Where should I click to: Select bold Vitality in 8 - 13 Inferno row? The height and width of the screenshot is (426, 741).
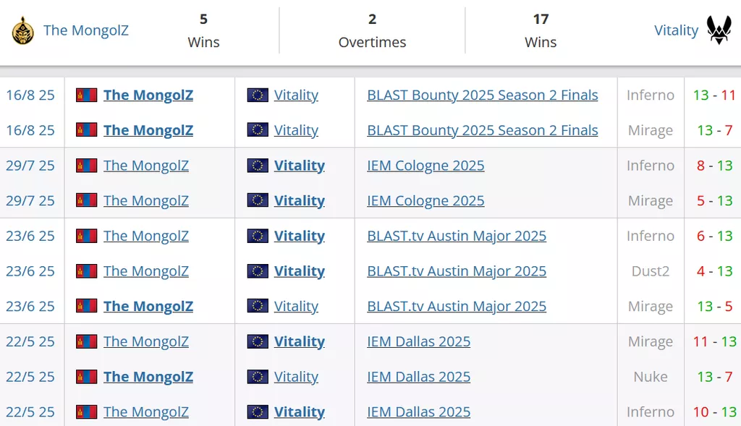tap(300, 166)
